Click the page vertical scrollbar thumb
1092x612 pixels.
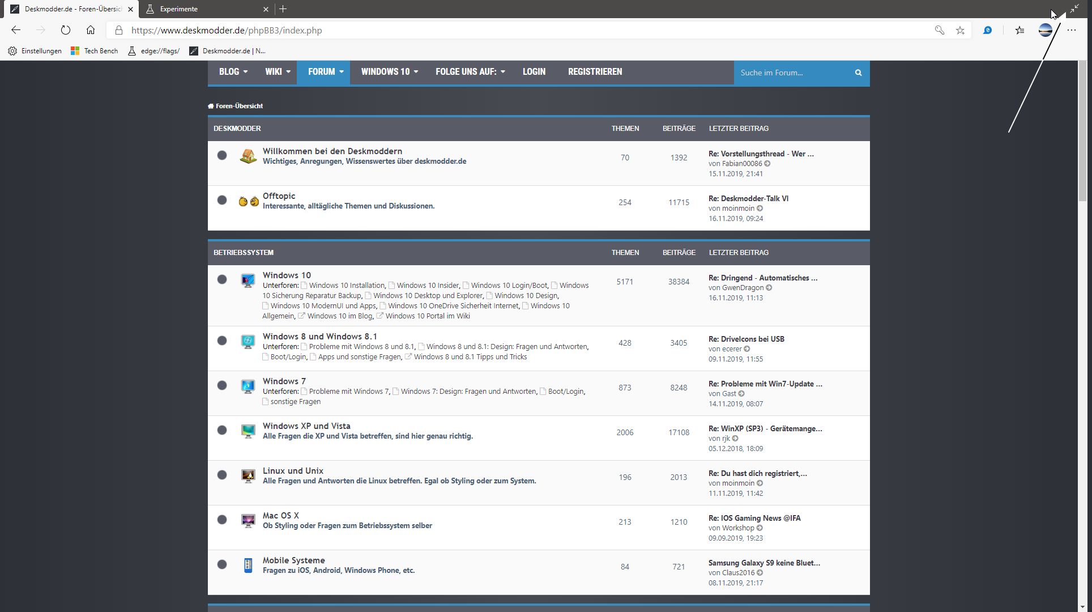[1082, 130]
